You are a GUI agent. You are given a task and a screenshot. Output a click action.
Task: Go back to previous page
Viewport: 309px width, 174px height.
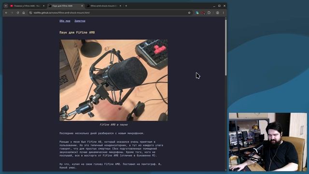pos(6,13)
